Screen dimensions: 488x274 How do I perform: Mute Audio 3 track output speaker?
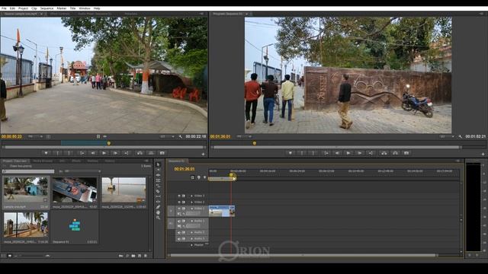179,239
